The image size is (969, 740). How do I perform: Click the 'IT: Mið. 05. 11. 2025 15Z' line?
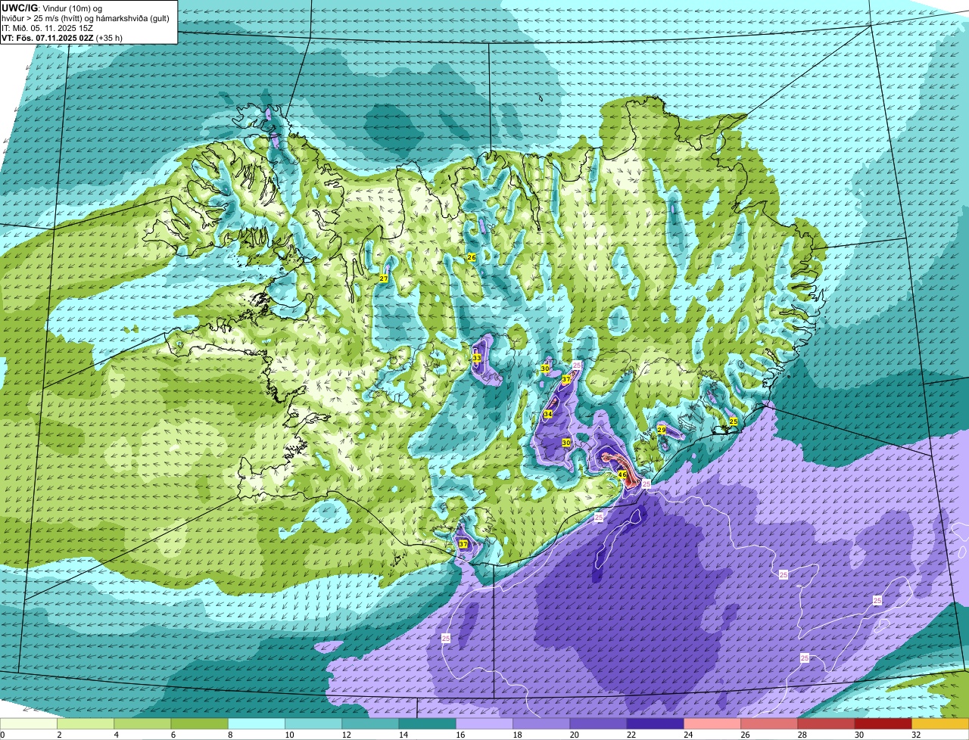[x=48, y=27]
